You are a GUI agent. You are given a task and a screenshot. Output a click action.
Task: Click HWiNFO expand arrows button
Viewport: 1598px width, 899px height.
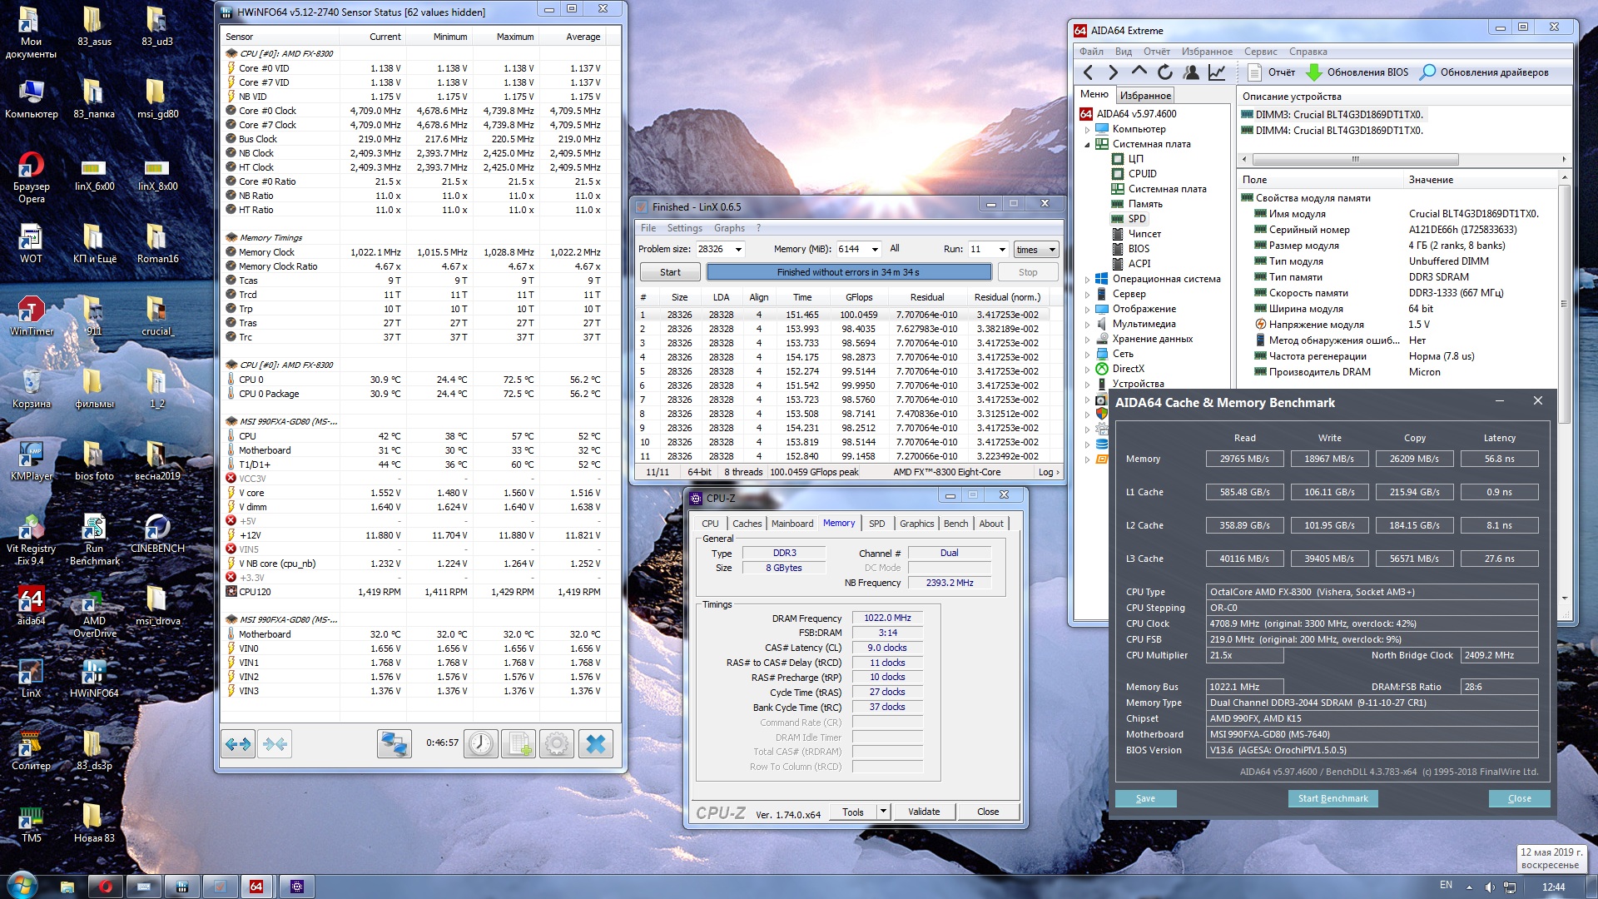click(x=238, y=743)
